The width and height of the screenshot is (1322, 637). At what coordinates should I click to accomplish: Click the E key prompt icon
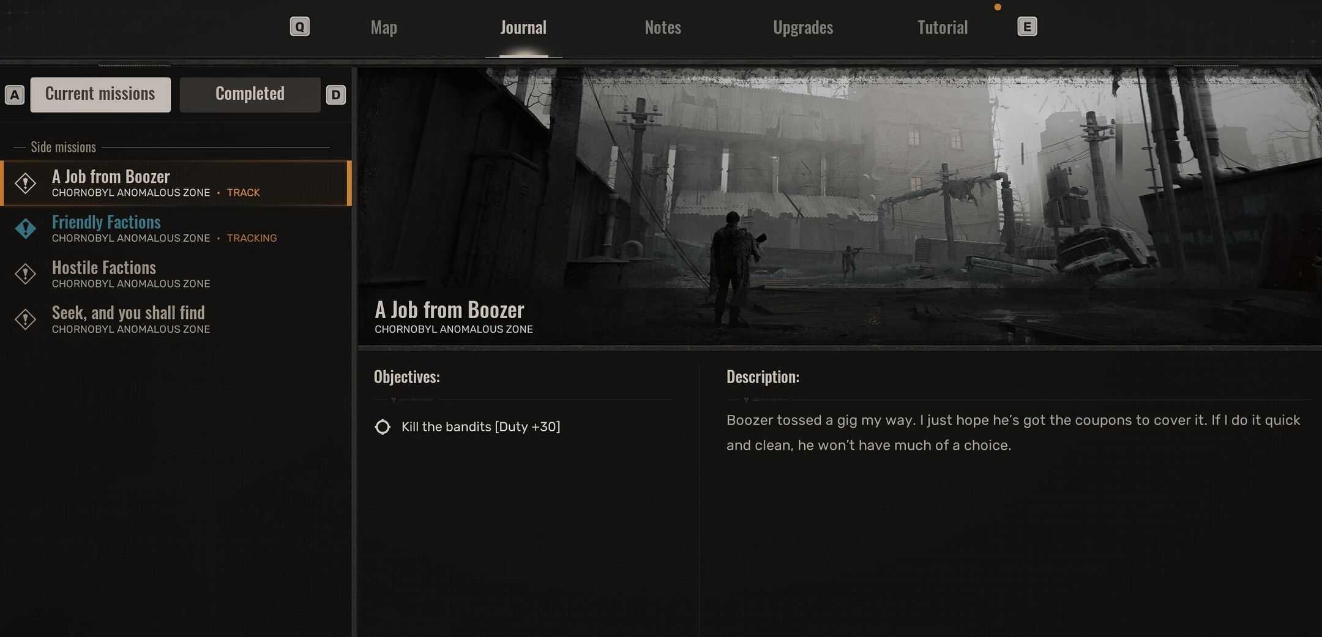coord(1027,27)
